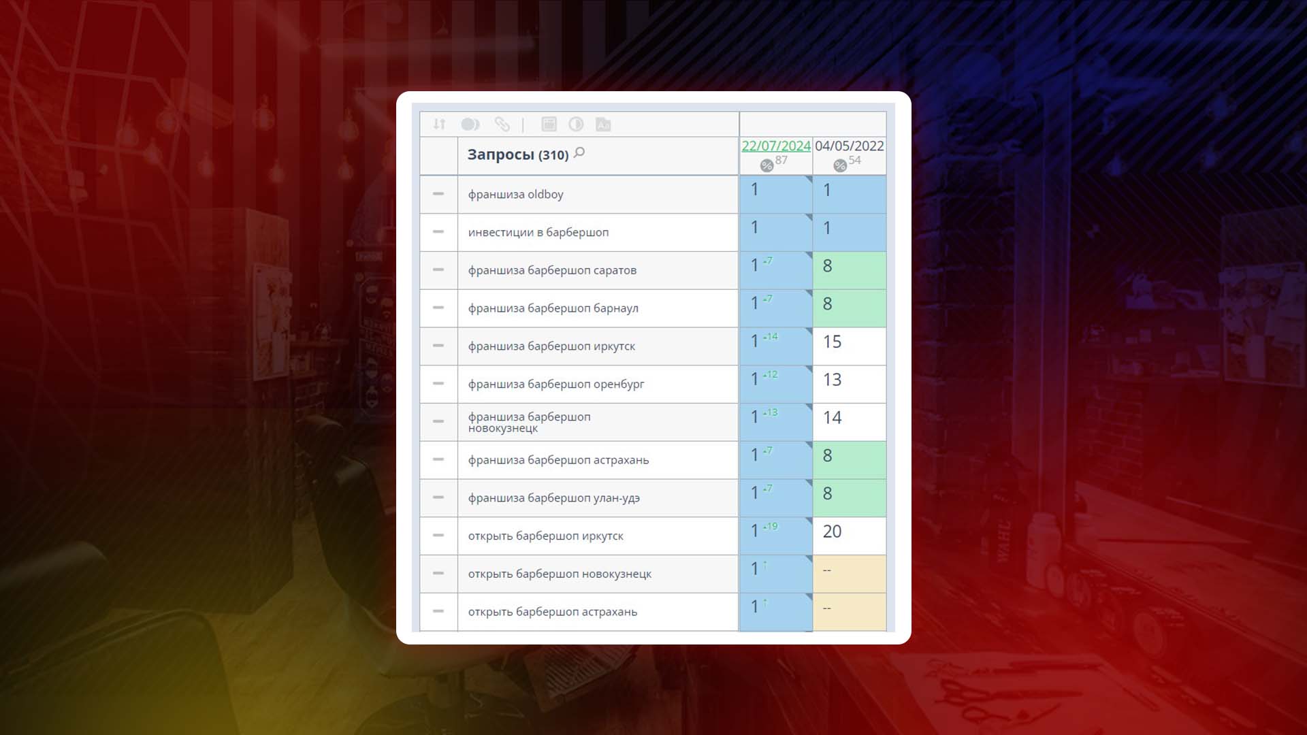Click percent icon under 04/05/2022
Image resolution: width=1307 pixels, height=735 pixels.
[x=840, y=165]
